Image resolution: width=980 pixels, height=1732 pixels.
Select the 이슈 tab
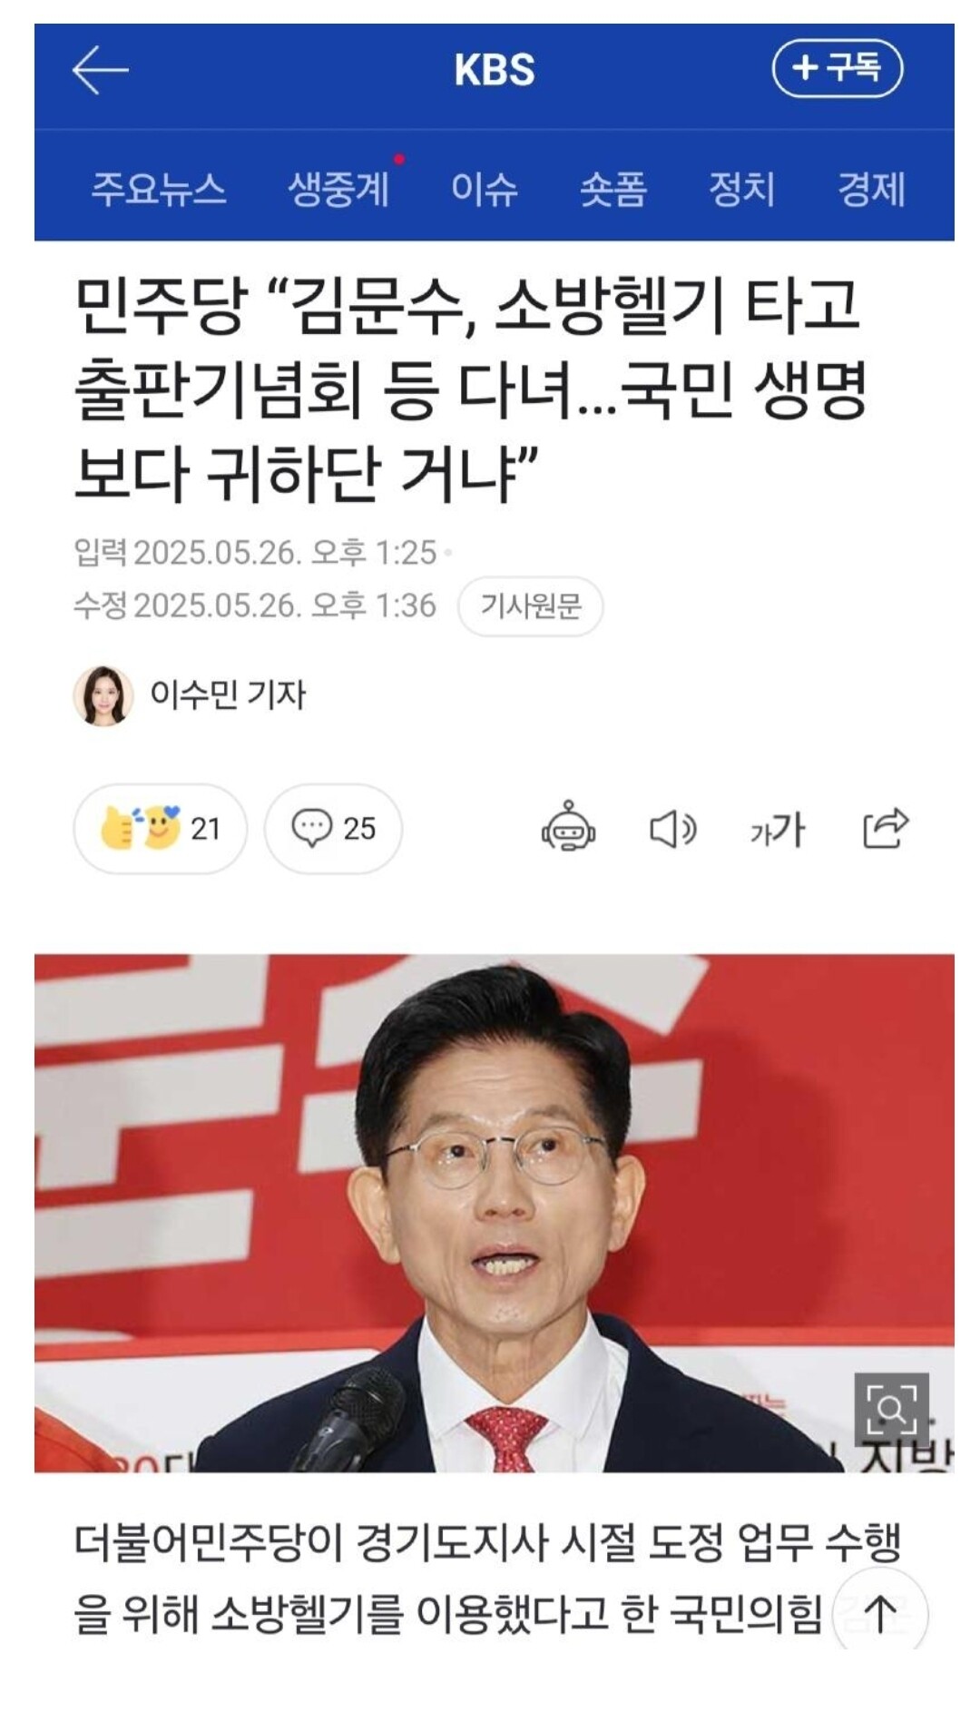(485, 189)
